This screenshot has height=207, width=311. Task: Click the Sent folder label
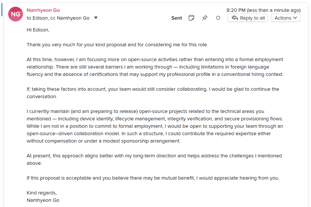177,18
